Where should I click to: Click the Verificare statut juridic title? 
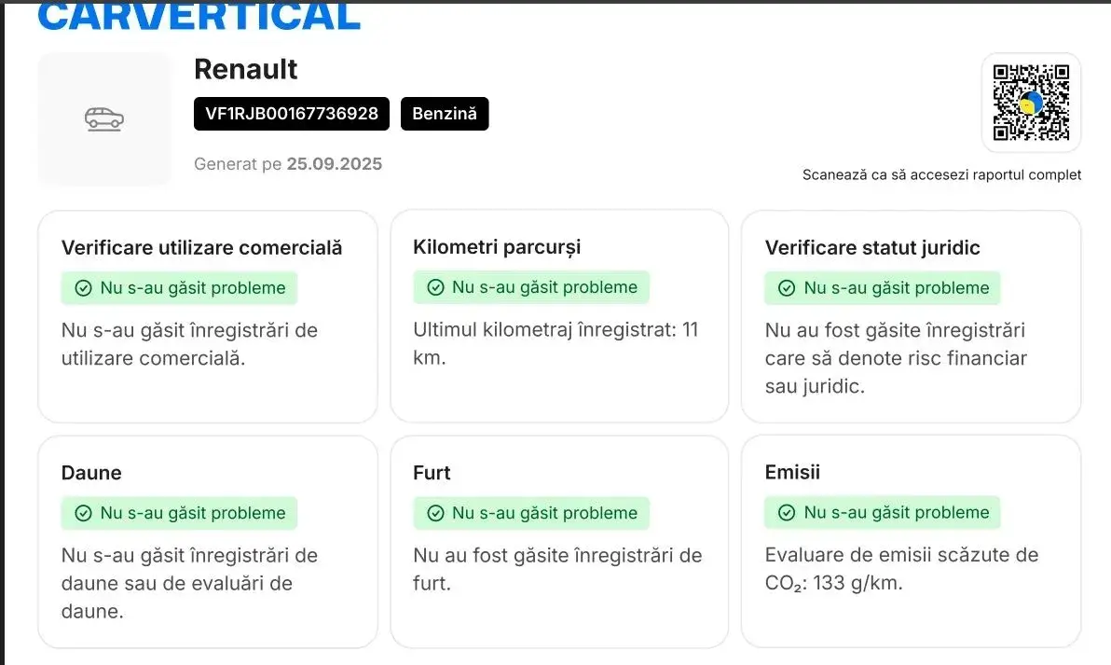click(872, 247)
